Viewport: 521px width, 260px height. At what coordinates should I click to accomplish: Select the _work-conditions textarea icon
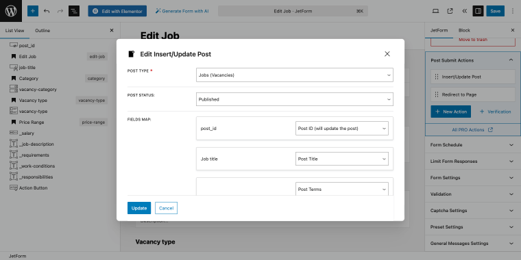point(13,166)
